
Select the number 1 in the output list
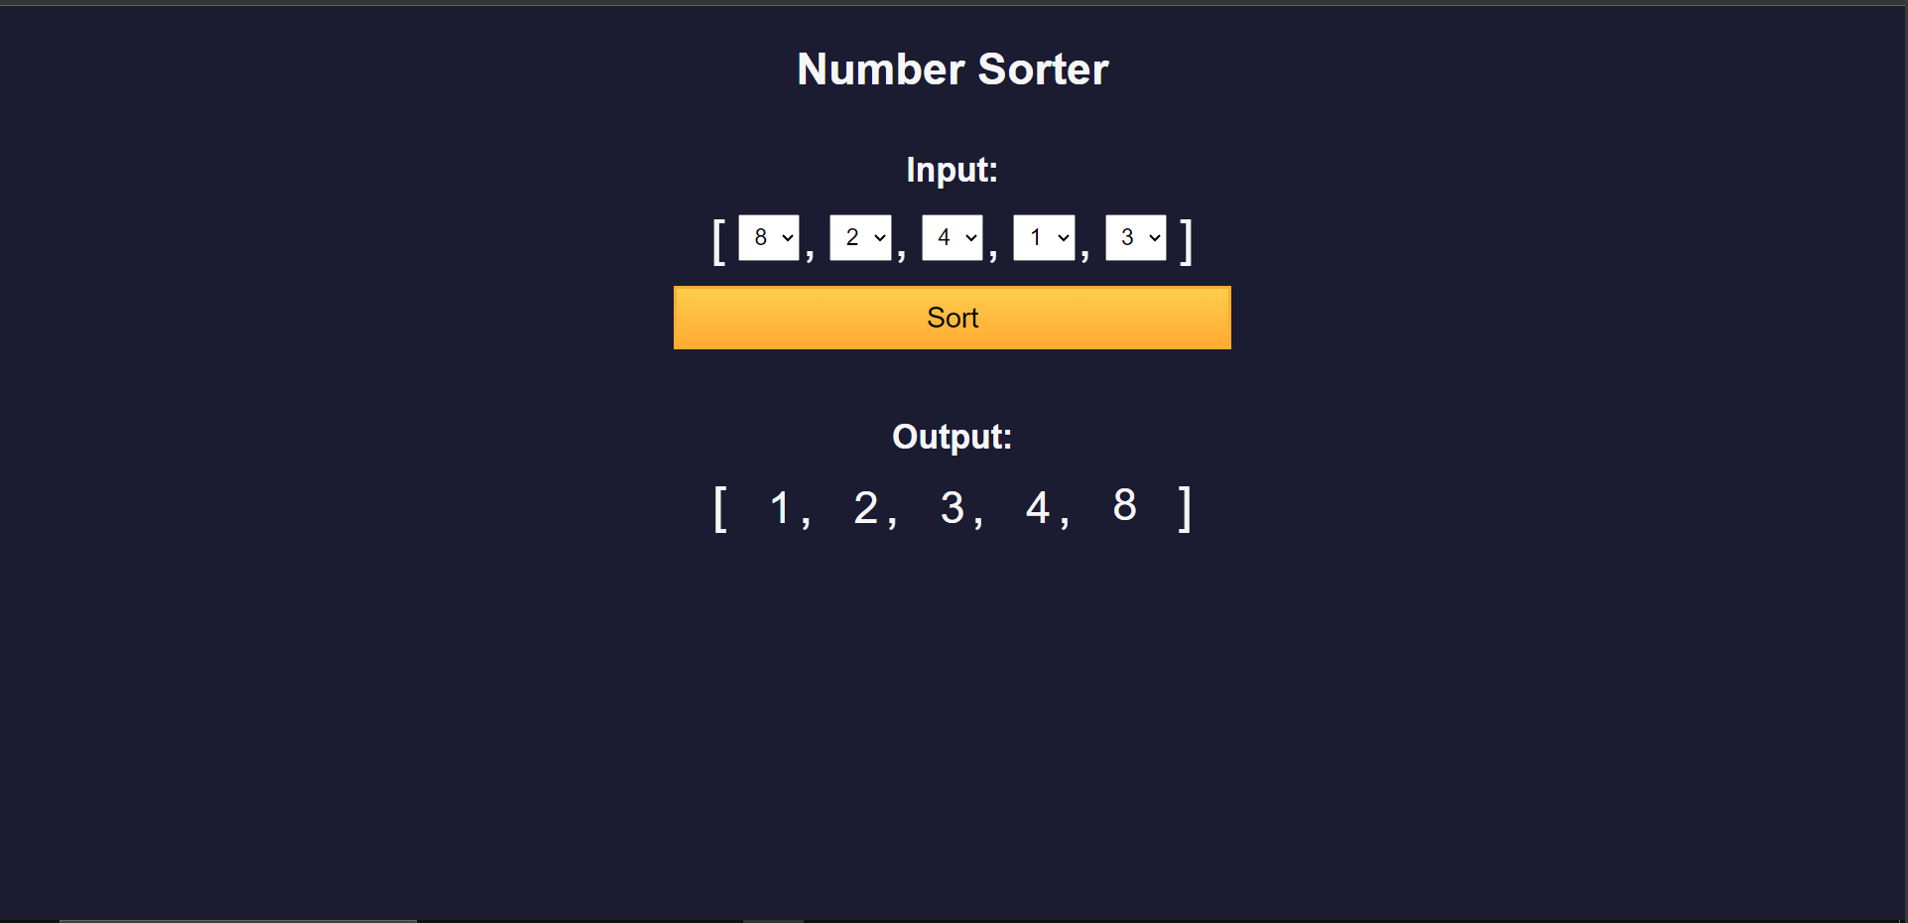pyautogui.click(x=780, y=508)
